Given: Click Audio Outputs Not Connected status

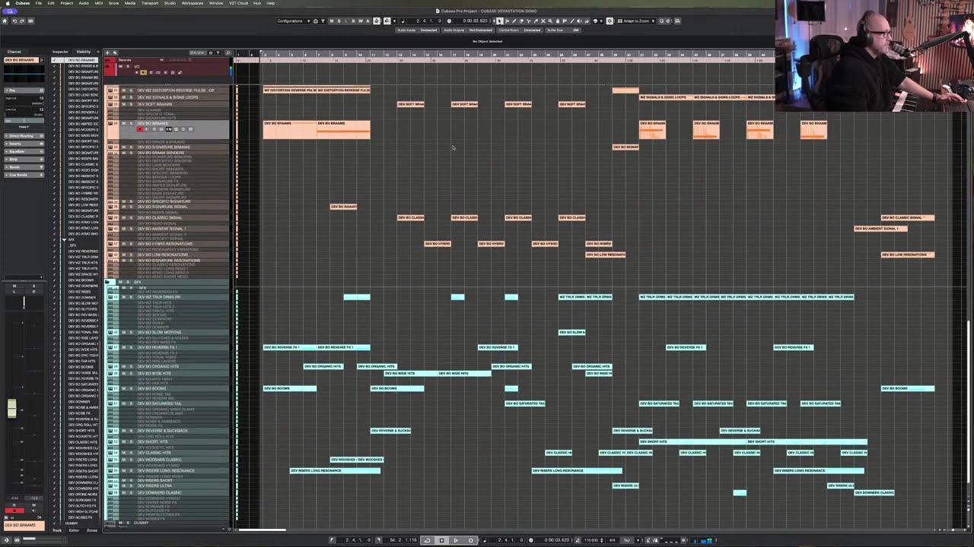Looking at the screenshot, I should (466, 30).
